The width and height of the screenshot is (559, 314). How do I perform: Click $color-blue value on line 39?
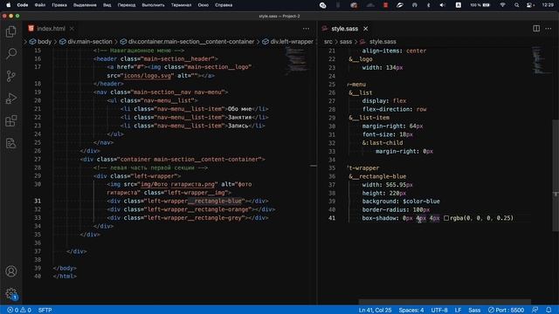click(421, 201)
